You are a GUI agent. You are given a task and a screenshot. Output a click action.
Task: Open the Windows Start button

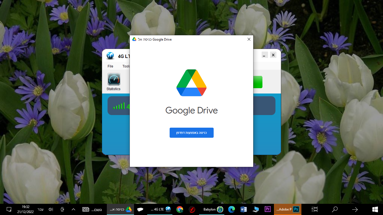[x=375, y=209]
